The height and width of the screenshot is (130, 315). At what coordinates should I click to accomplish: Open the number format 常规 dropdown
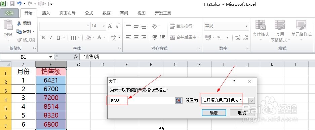(246, 26)
